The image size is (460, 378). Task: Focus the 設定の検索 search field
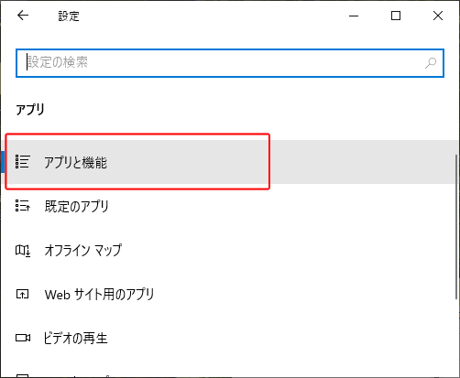(x=230, y=63)
